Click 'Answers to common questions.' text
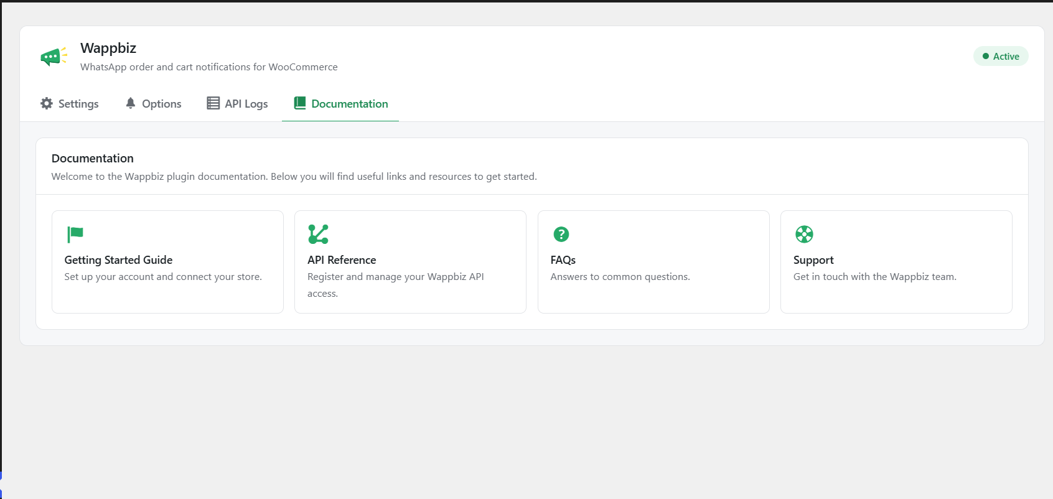Image resolution: width=1053 pixels, height=499 pixels. pyautogui.click(x=620, y=277)
